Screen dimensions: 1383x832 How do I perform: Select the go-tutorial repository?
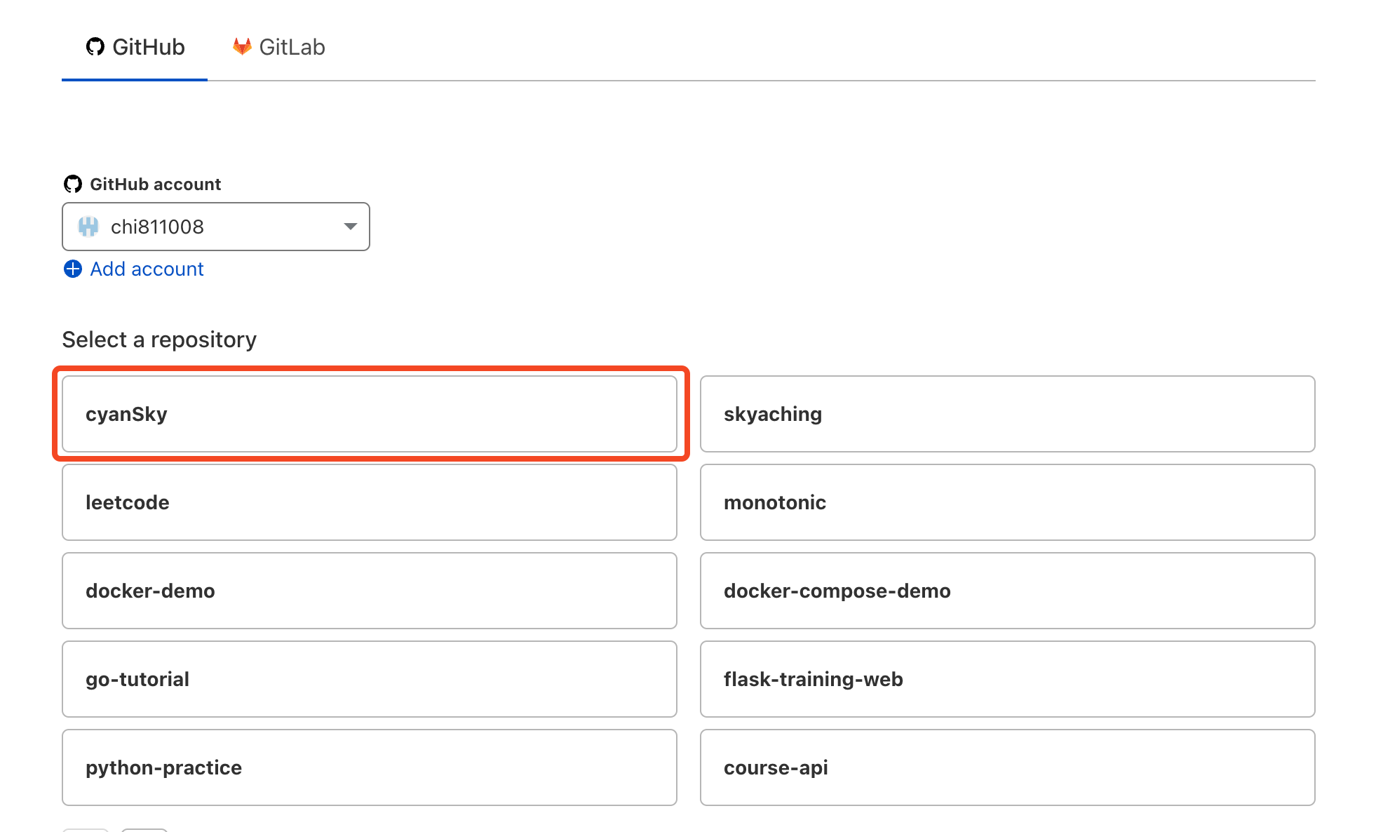coord(372,679)
